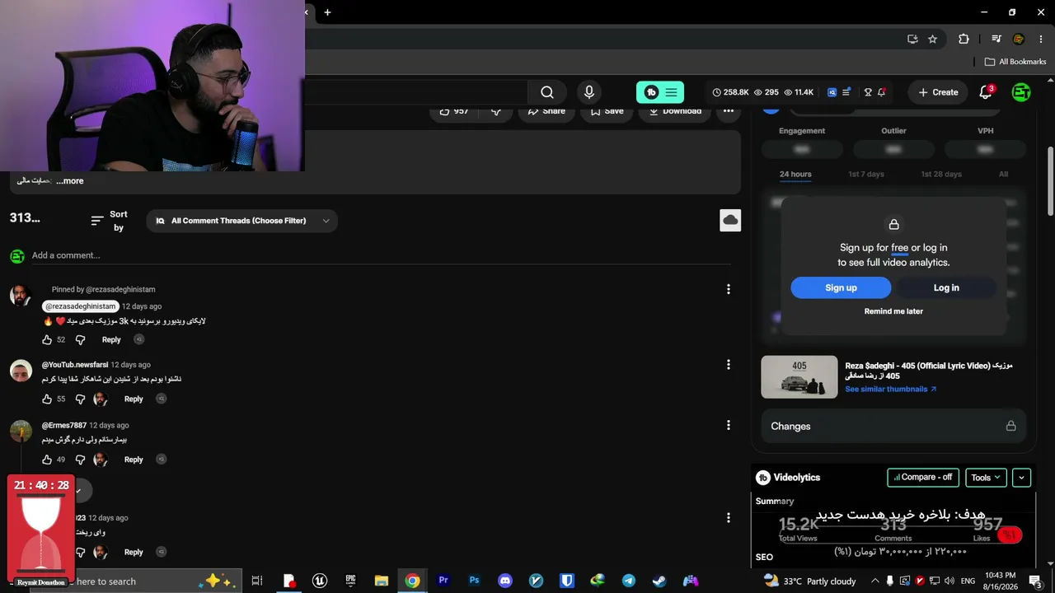
Task: Open Premiere Pro from the taskbar
Action: pos(443,581)
